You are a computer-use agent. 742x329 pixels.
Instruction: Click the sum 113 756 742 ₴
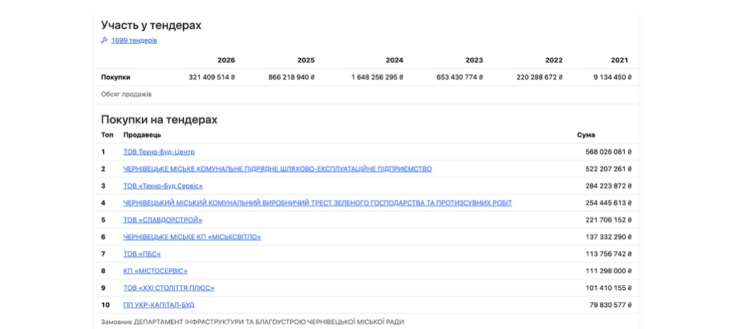[609, 254]
